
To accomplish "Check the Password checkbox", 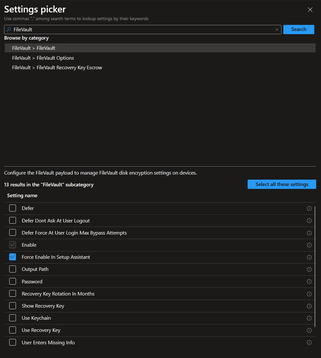I will [x=12, y=281].
